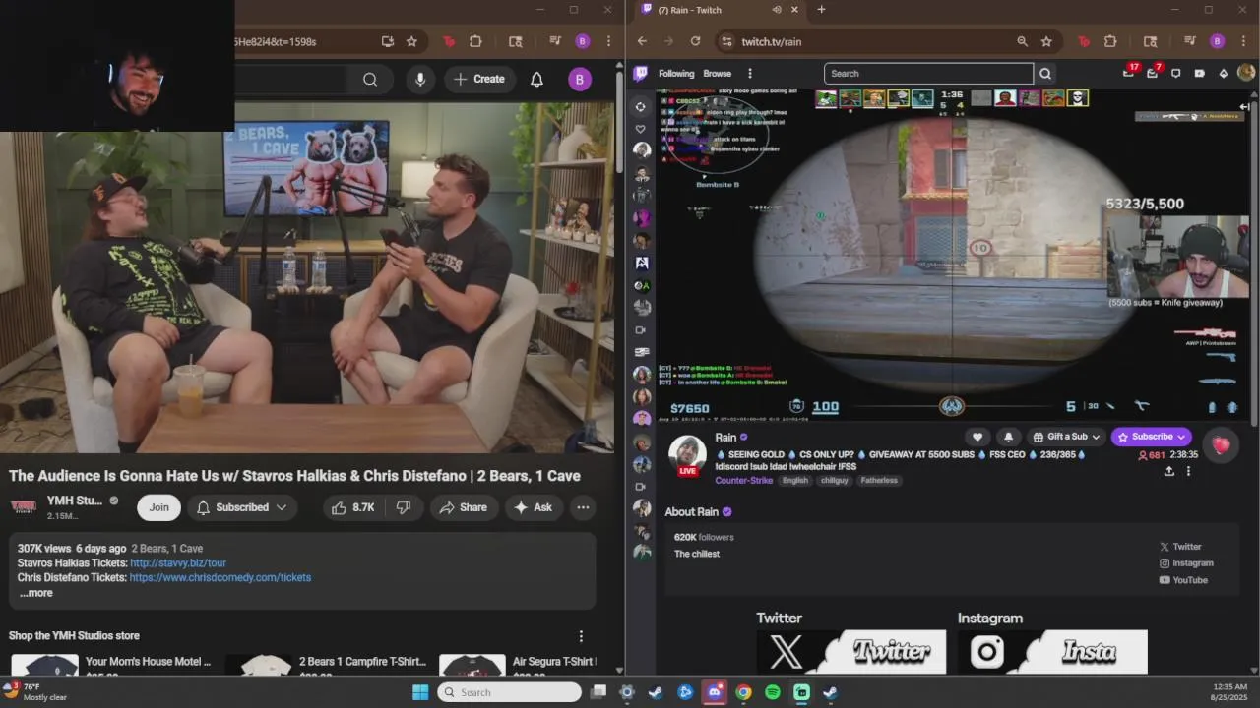Screen dimensions: 1260x708
Task: Open more actions menu beside Ask button
Action: coord(583,507)
